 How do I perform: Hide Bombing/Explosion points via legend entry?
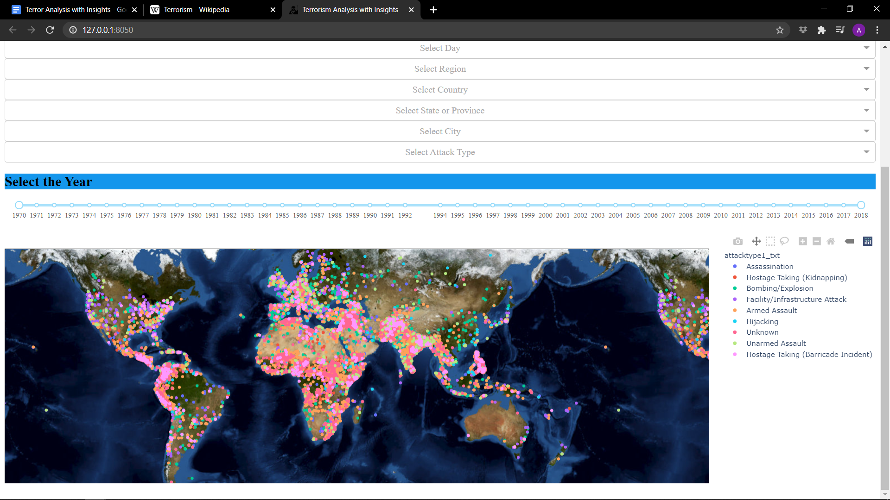point(780,288)
